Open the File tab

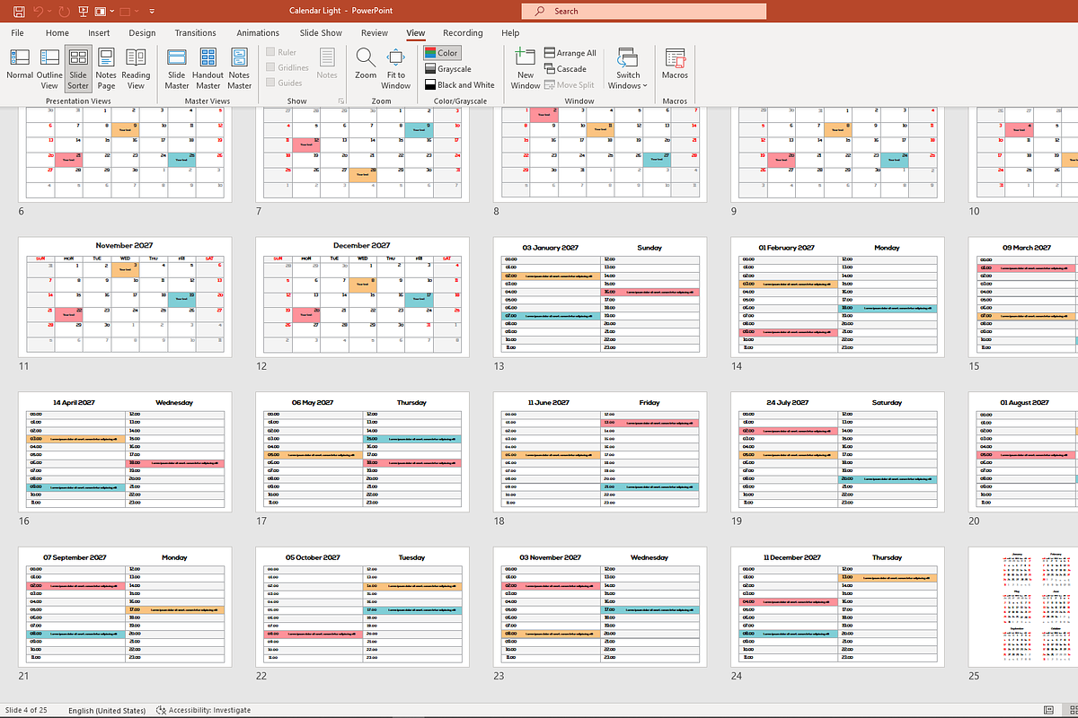click(x=17, y=33)
